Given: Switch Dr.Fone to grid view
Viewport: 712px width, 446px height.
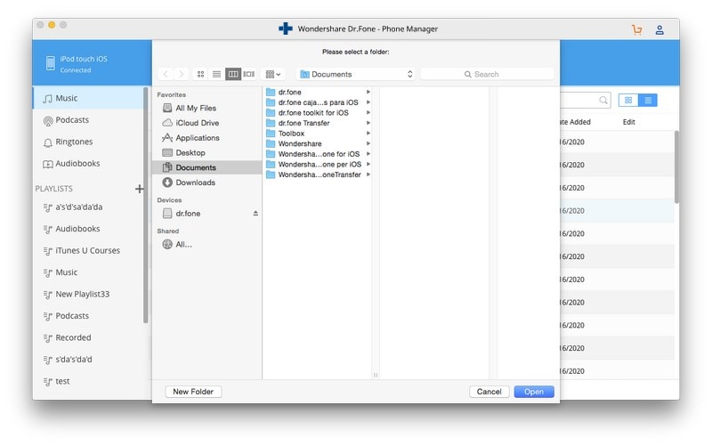Looking at the screenshot, I should point(628,101).
